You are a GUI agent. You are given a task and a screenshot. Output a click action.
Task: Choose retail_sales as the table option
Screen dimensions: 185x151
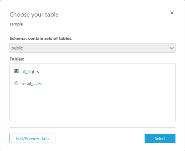pyautogui.click(x=16, y=83)
